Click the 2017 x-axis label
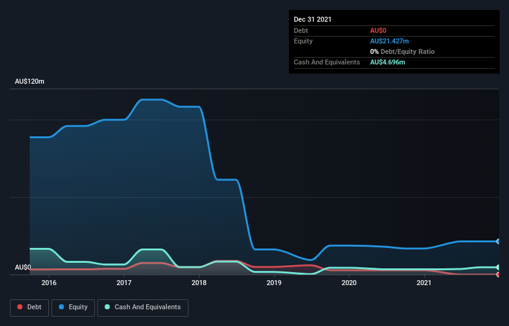This screenshot has height=326, width=509. [124, 283]
